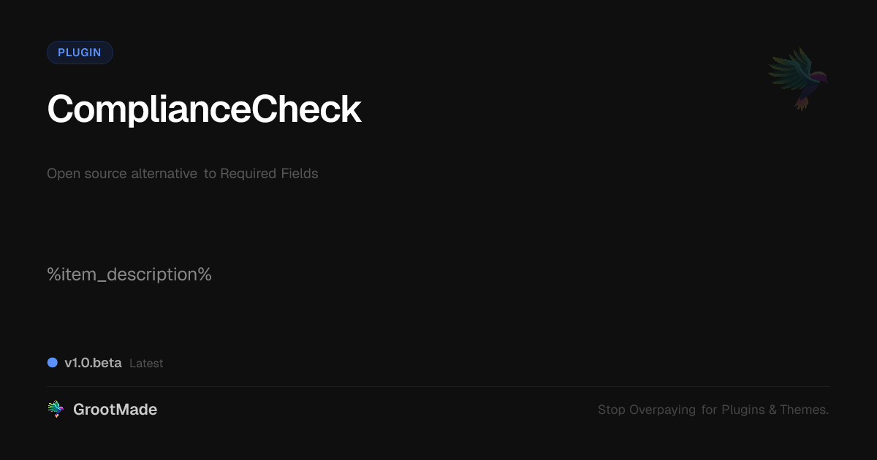Select the PLUGIN badge
This screenshot has width=877, height=460.
pos(80,53)
